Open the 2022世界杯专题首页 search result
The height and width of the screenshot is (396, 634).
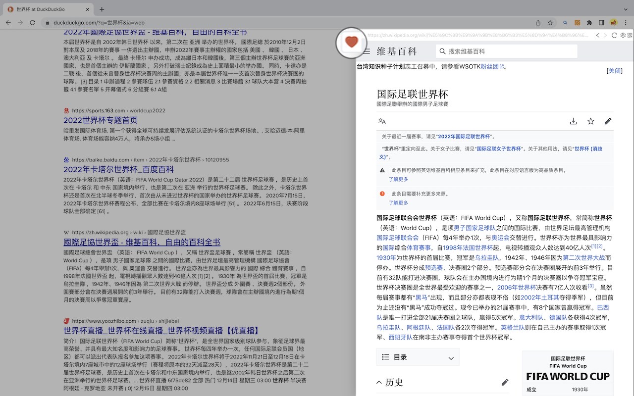[x=101, y=120]
